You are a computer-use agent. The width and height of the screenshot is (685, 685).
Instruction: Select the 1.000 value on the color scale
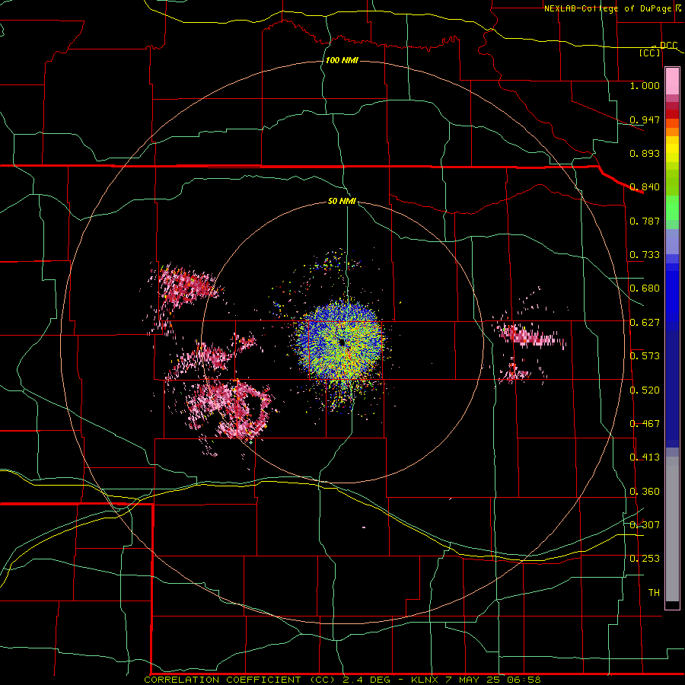pos(645,85)
